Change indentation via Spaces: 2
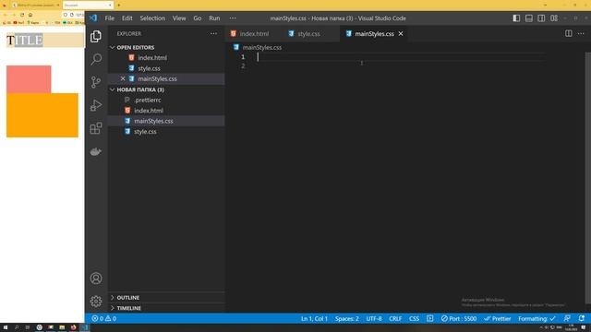The width and height of the screenshot is (591, 332). click(x=347, y=318)
